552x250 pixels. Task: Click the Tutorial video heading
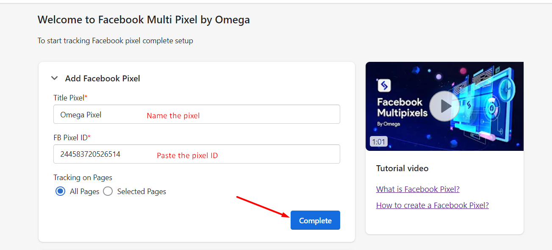tap(402, 168)
